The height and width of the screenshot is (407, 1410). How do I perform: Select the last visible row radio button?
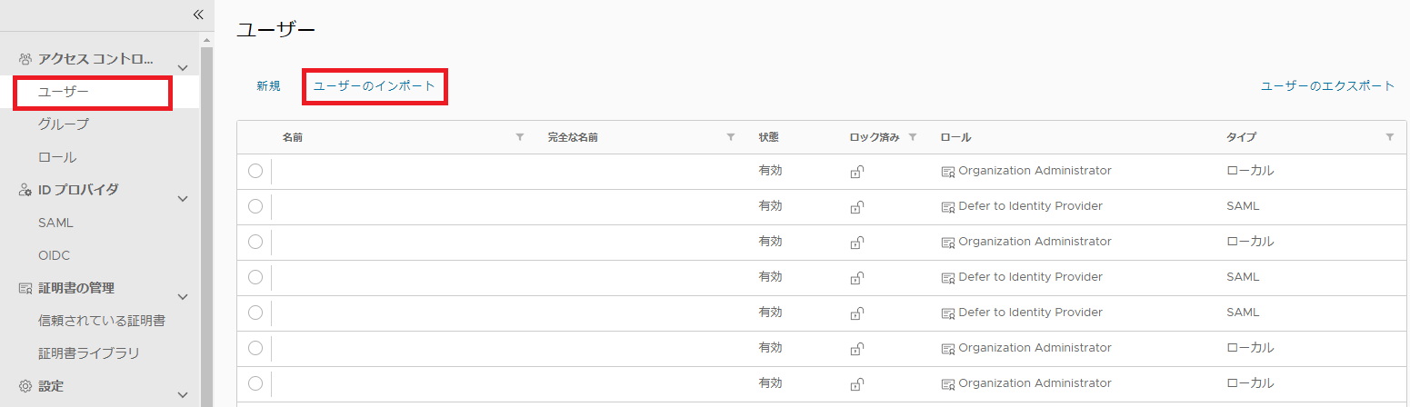(x=255, y=383)
